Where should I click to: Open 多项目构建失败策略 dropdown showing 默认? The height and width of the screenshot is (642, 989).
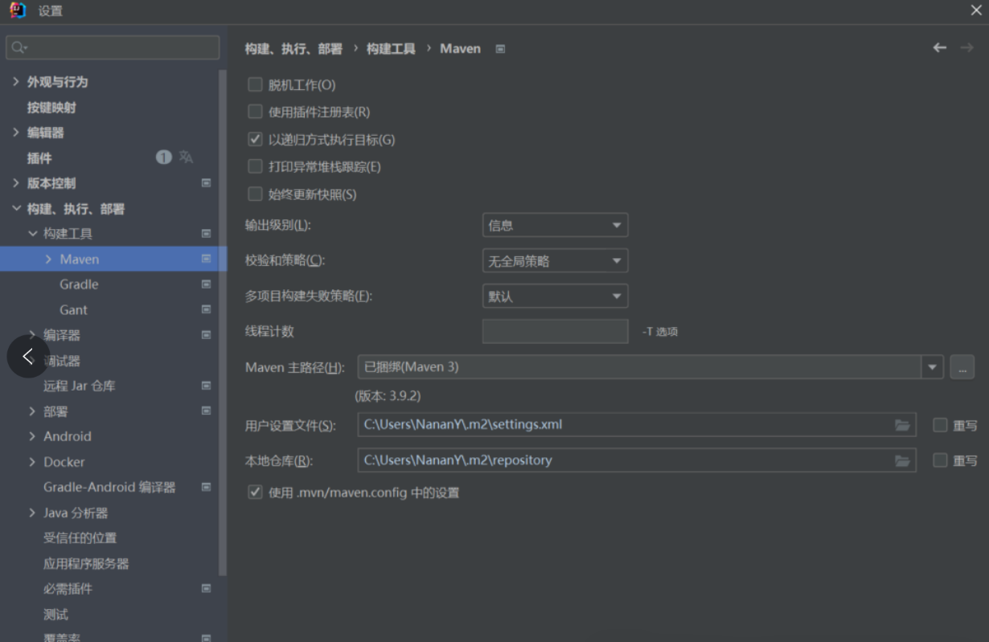pos(555,296)
